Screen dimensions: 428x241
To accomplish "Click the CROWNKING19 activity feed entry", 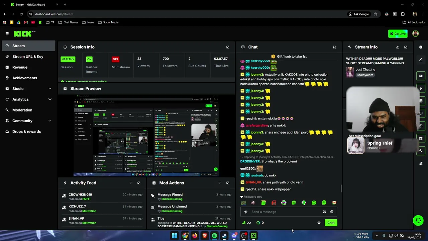I will tap(102, 197).
